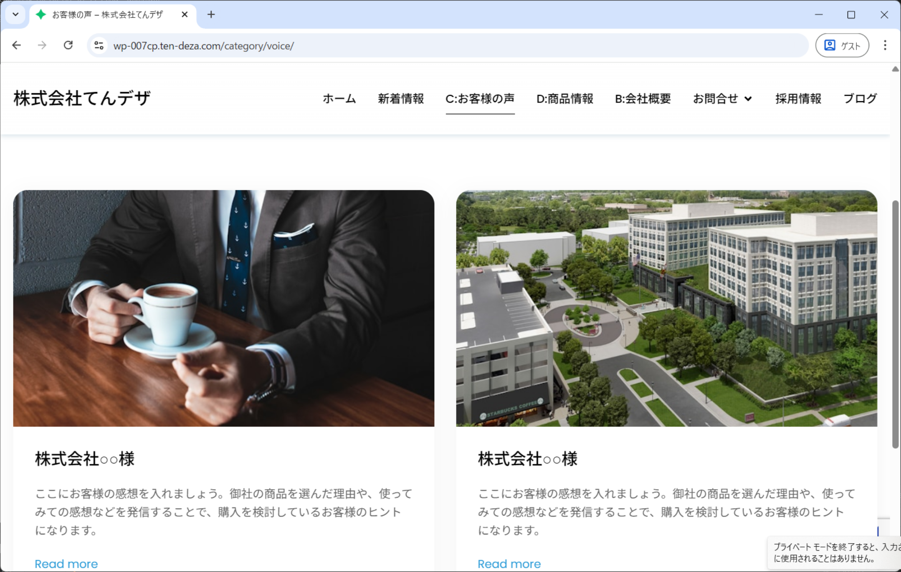Click Read more under the building post
901x572 pixels.
[x=509, y=564]
